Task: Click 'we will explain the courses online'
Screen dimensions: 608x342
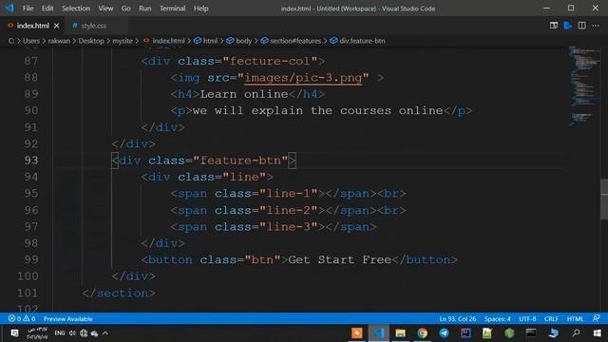Action: (x=317, y=110)
